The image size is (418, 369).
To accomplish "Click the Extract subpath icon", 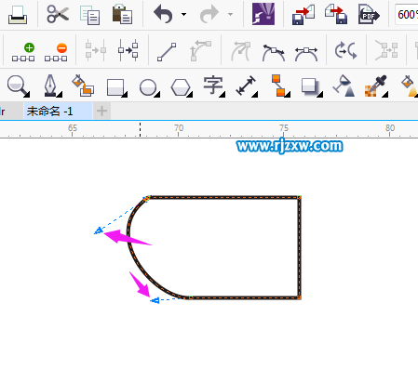I will click(x=386, y=50).
